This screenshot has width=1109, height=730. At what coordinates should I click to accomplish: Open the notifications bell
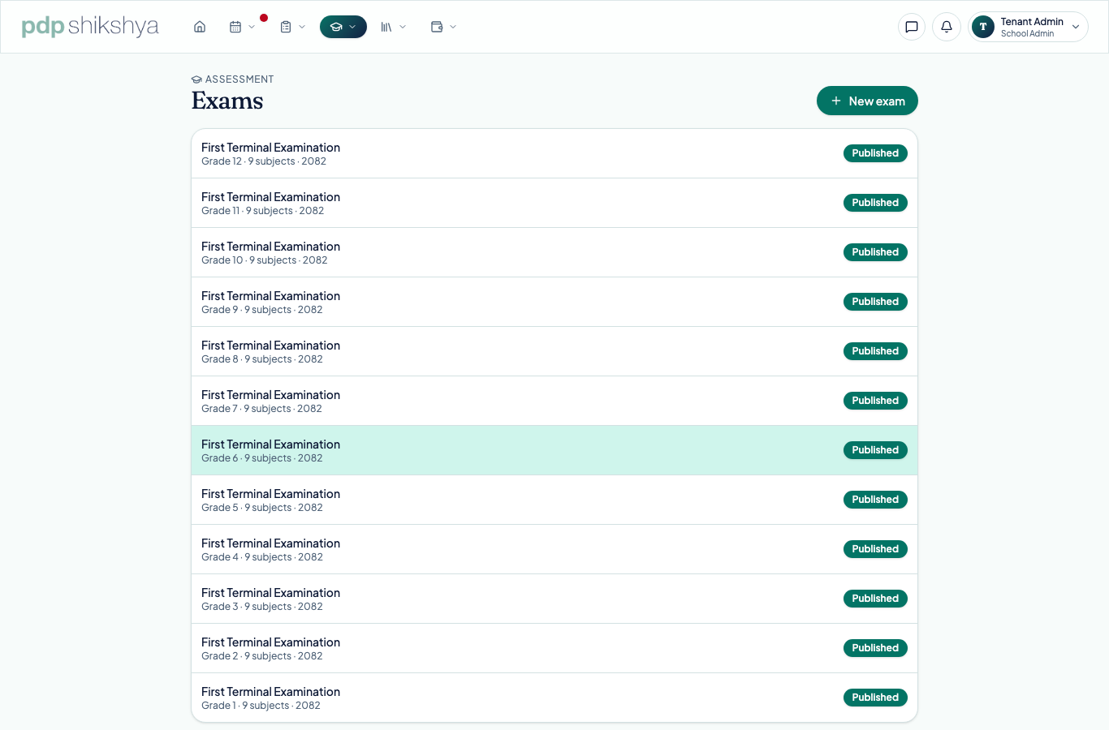pos(947,27)
